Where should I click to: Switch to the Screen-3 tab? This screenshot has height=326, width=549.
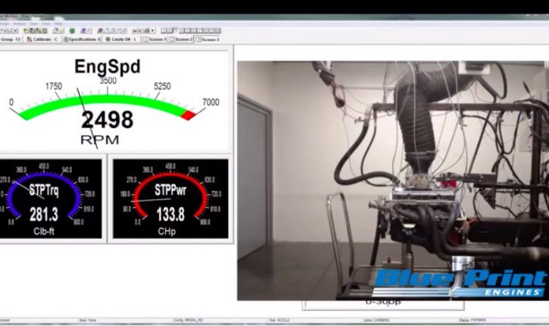click(x=208, y=39)
